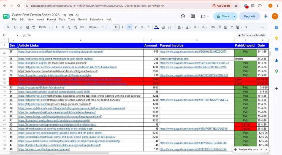Screen dimensions: 282x155
Task: Open the Insert menu
Action: pos(40,20)
